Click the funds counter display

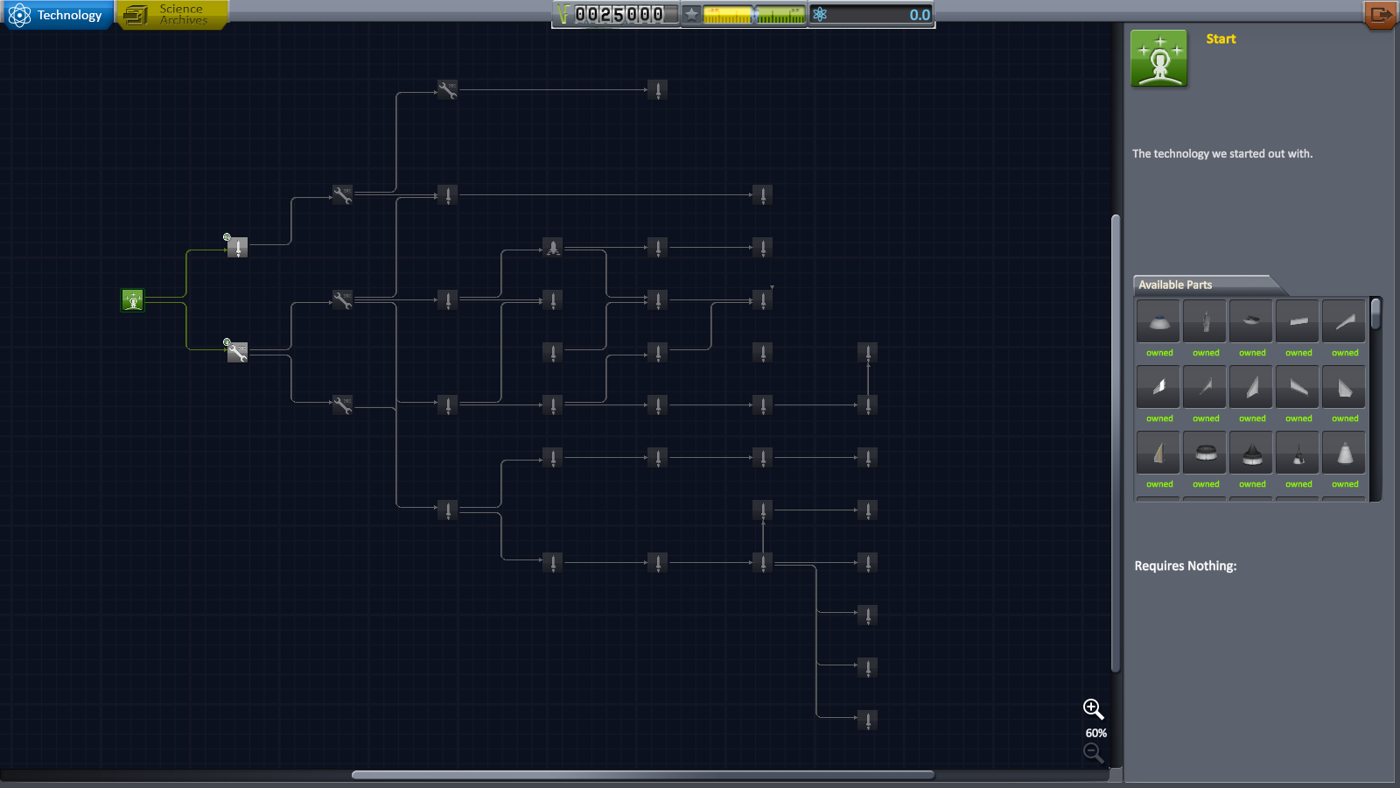[x=617, y=15]
